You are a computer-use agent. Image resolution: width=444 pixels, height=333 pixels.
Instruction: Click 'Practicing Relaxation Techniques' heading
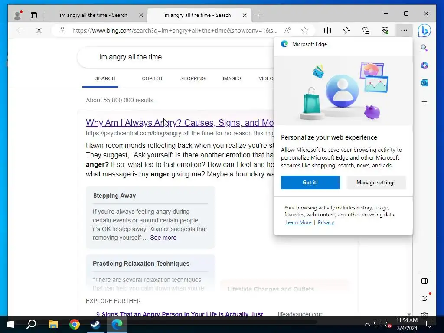pos(141,264)
